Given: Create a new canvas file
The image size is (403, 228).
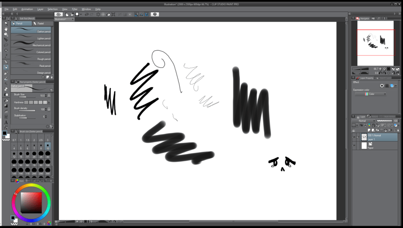Looking at the screenshot, I should (67, 14).
